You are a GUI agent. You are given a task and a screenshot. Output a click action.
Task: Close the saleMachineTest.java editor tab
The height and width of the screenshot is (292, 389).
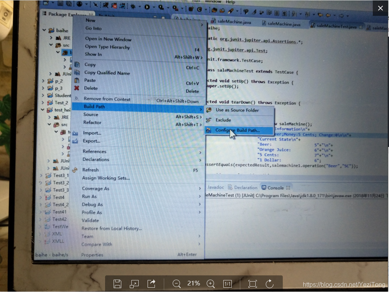pyautogui.click(x=361, y=27)
